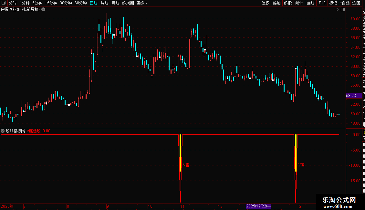Switch to the 分时 intraday view
The height and width of the screenshot is (210, 365).
tap(13, 3)
